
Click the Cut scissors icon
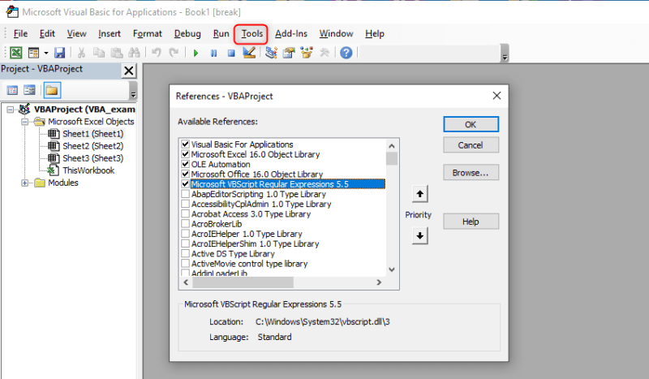pyautogui.click(x=81, y=53)
